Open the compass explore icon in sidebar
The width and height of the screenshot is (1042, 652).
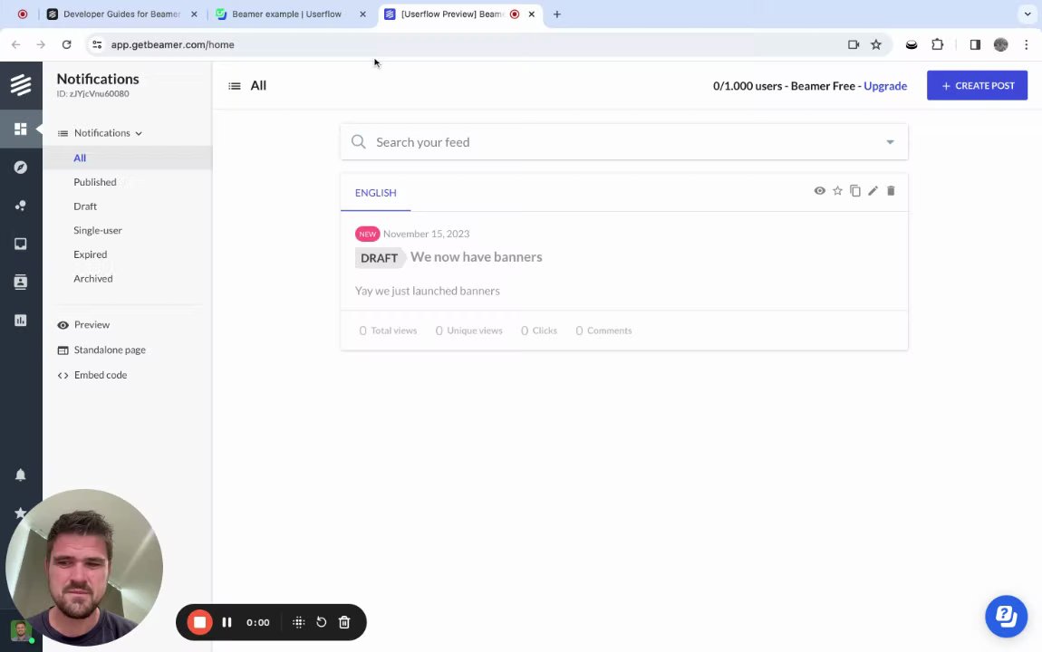21,168
